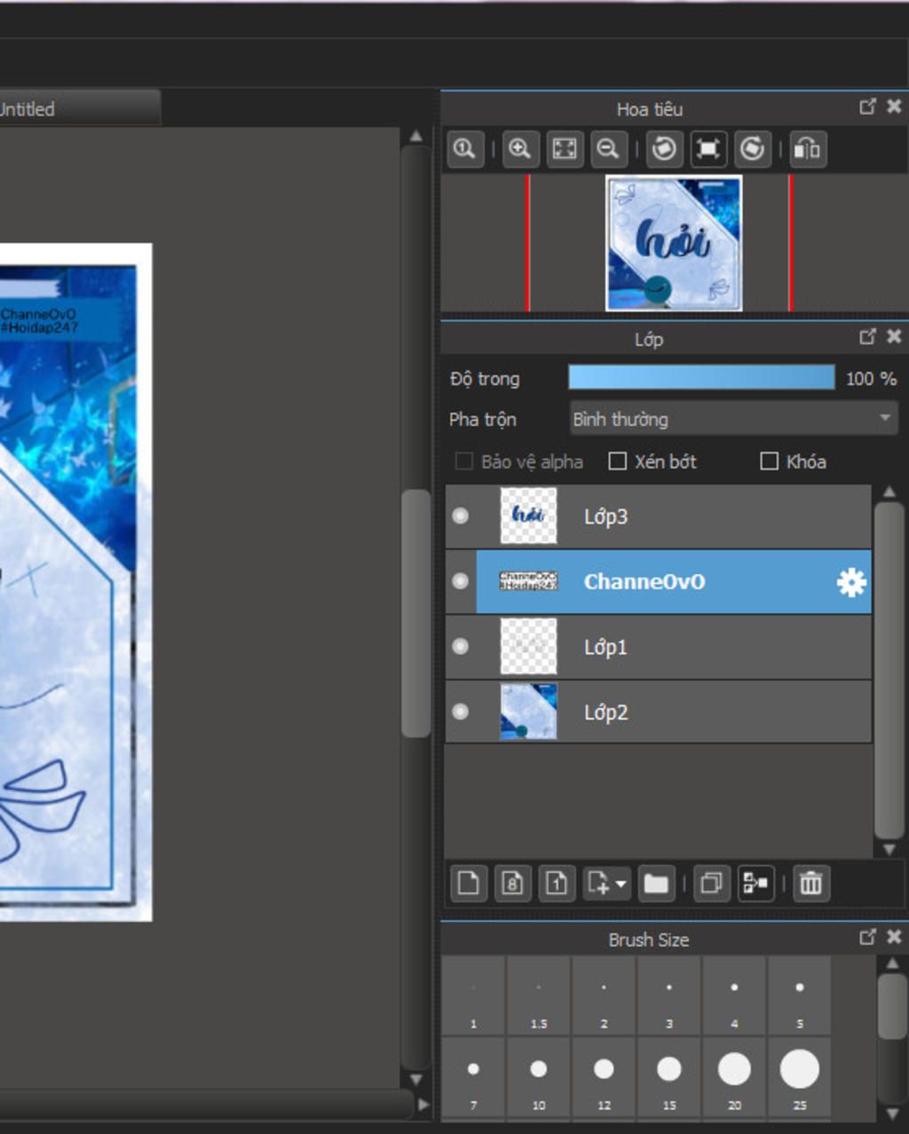The height and width of the screenshot is (1134, 909).
Task: Enable the Xén bớt checkbox
Action: (x=618, y=461)
